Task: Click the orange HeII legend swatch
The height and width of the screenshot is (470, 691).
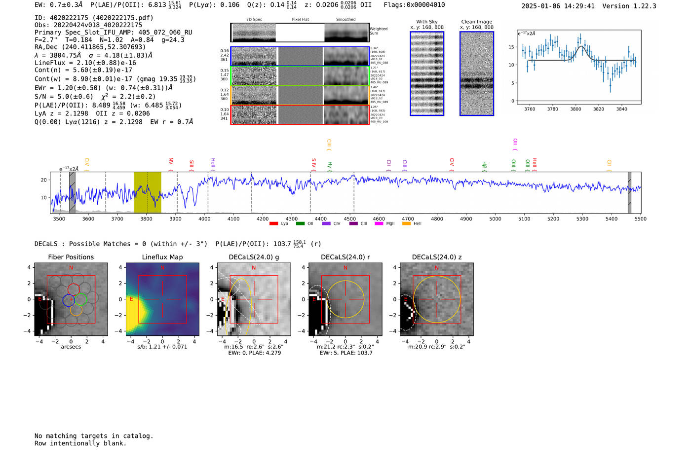Action: coord(406,223)
